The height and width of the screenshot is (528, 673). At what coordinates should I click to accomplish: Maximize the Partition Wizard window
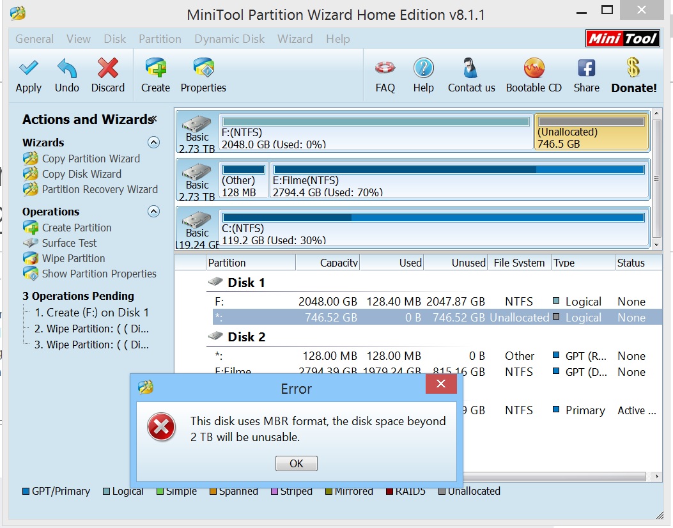pos(607,10)
